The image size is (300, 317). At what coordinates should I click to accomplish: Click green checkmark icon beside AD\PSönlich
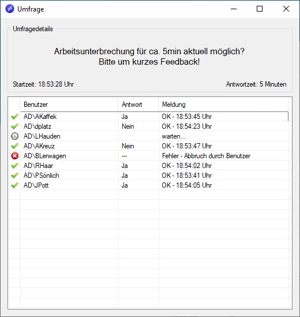[x=14, y=176]
